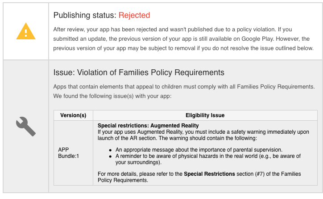
Task: Click the Violation of Families Policy heading
Action: (138, 72)
